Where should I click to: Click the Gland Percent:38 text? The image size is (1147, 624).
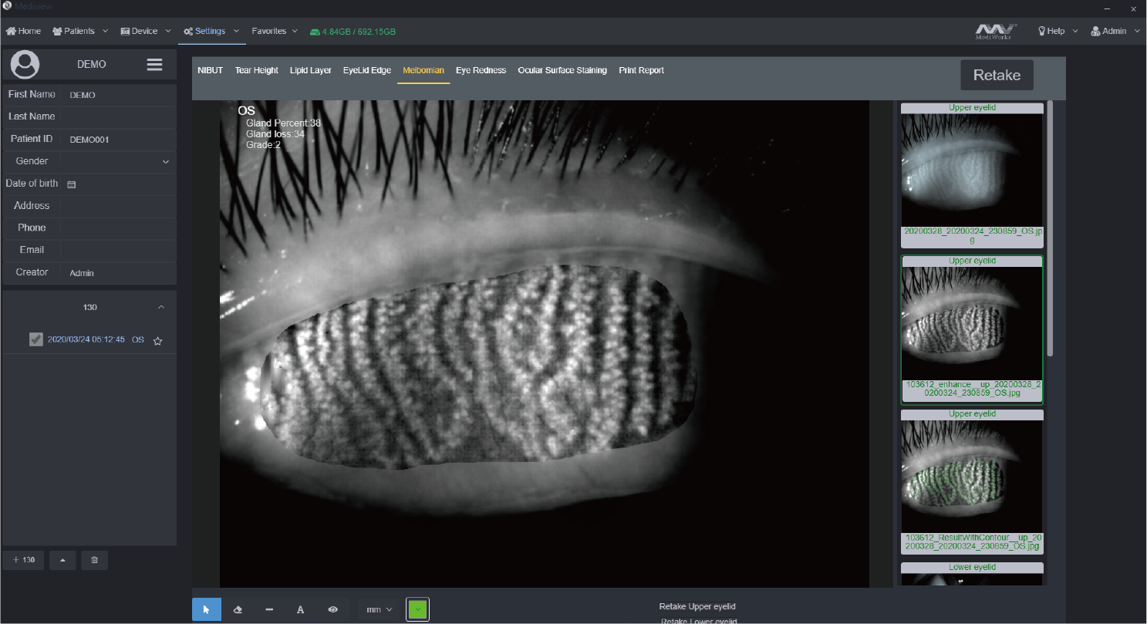pos(283,123)
